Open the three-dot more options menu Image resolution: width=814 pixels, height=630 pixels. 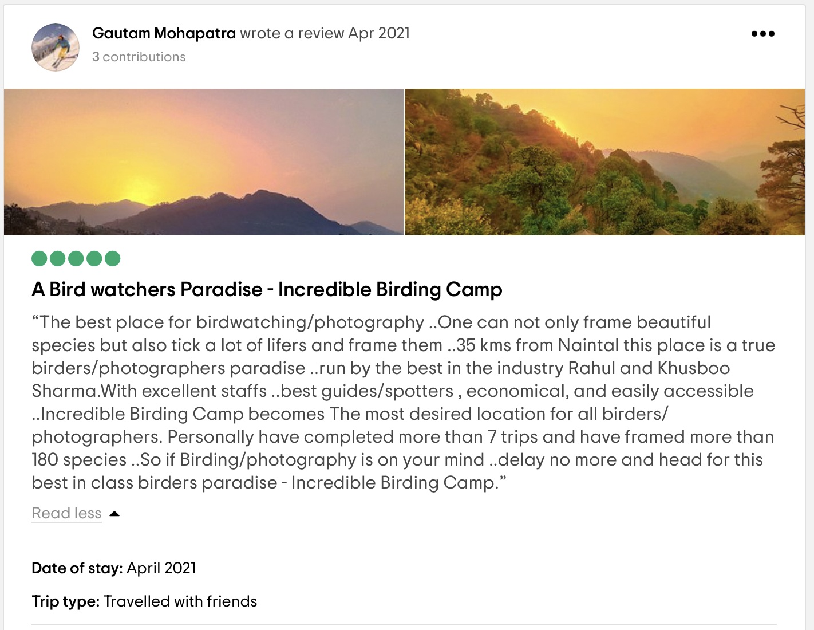762,34
